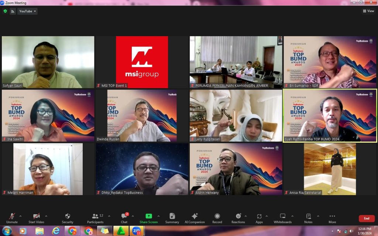The image size is (378, 236).
Task: Expand the video options arrow beside Start Video
Action: click(46, 216)
